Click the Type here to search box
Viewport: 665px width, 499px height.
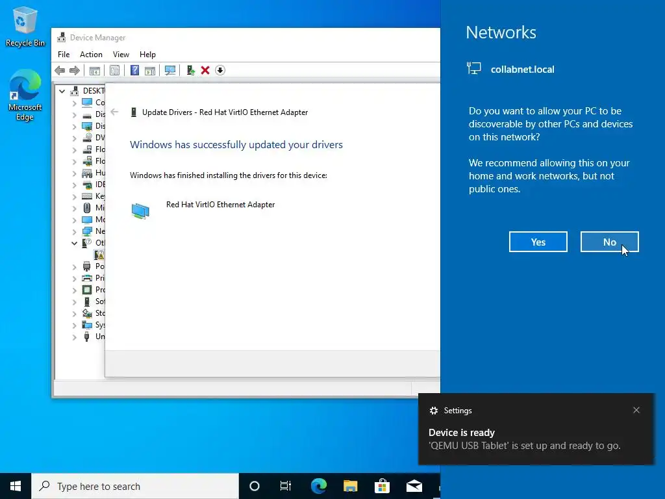[135, 486]
